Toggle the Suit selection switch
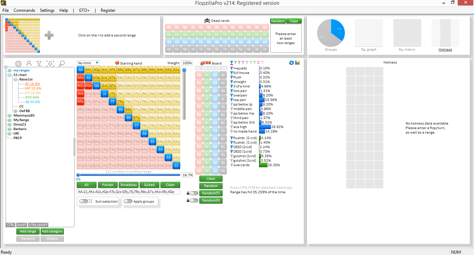474x255 pixels. (x=83, y=201)
